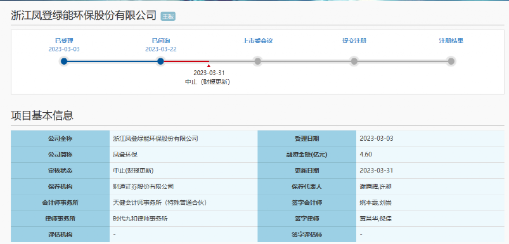Click the 公司全称 header cell
509x244 pixels.
pyautogui.click(x=60, y=139)
